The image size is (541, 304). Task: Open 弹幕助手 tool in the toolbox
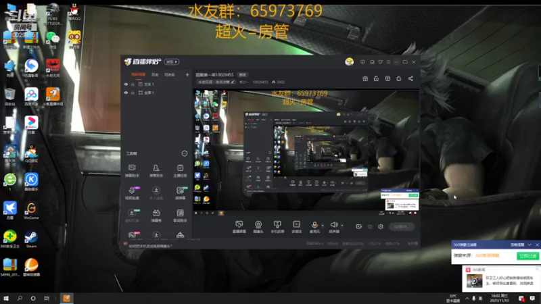pyautogui.click(x=132, y=170)
